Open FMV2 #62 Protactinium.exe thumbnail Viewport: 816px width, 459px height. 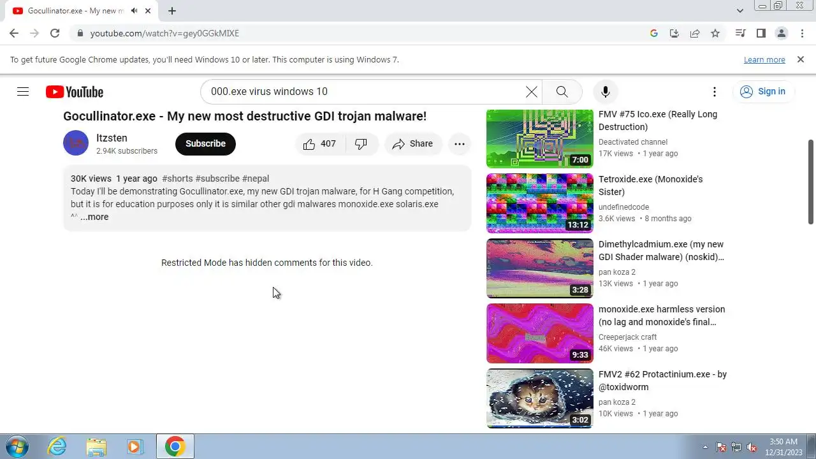(539, 398)
